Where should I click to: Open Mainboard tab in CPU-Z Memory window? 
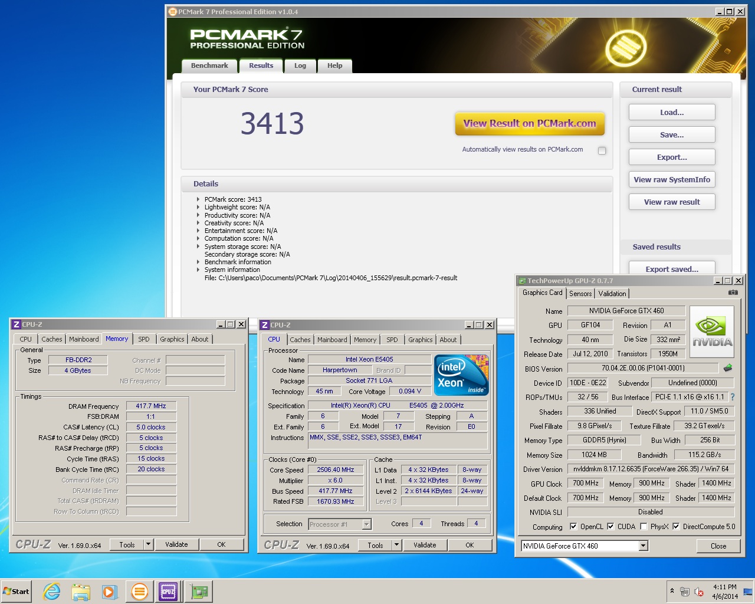[x=84, y=339]
